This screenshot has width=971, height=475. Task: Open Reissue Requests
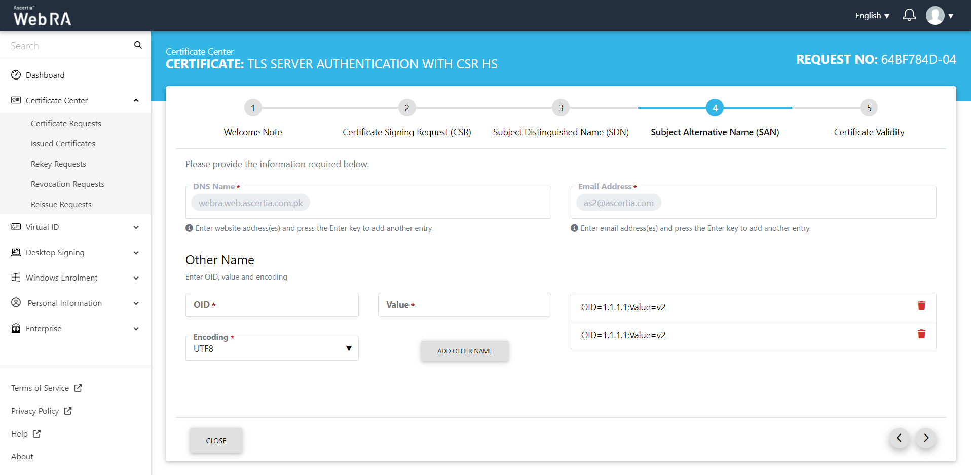pos(61,204)
